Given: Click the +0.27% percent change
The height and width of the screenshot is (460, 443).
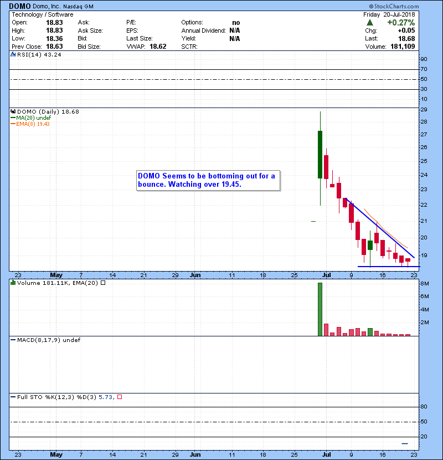Looking at the screenshot, I should pos(401,23).
